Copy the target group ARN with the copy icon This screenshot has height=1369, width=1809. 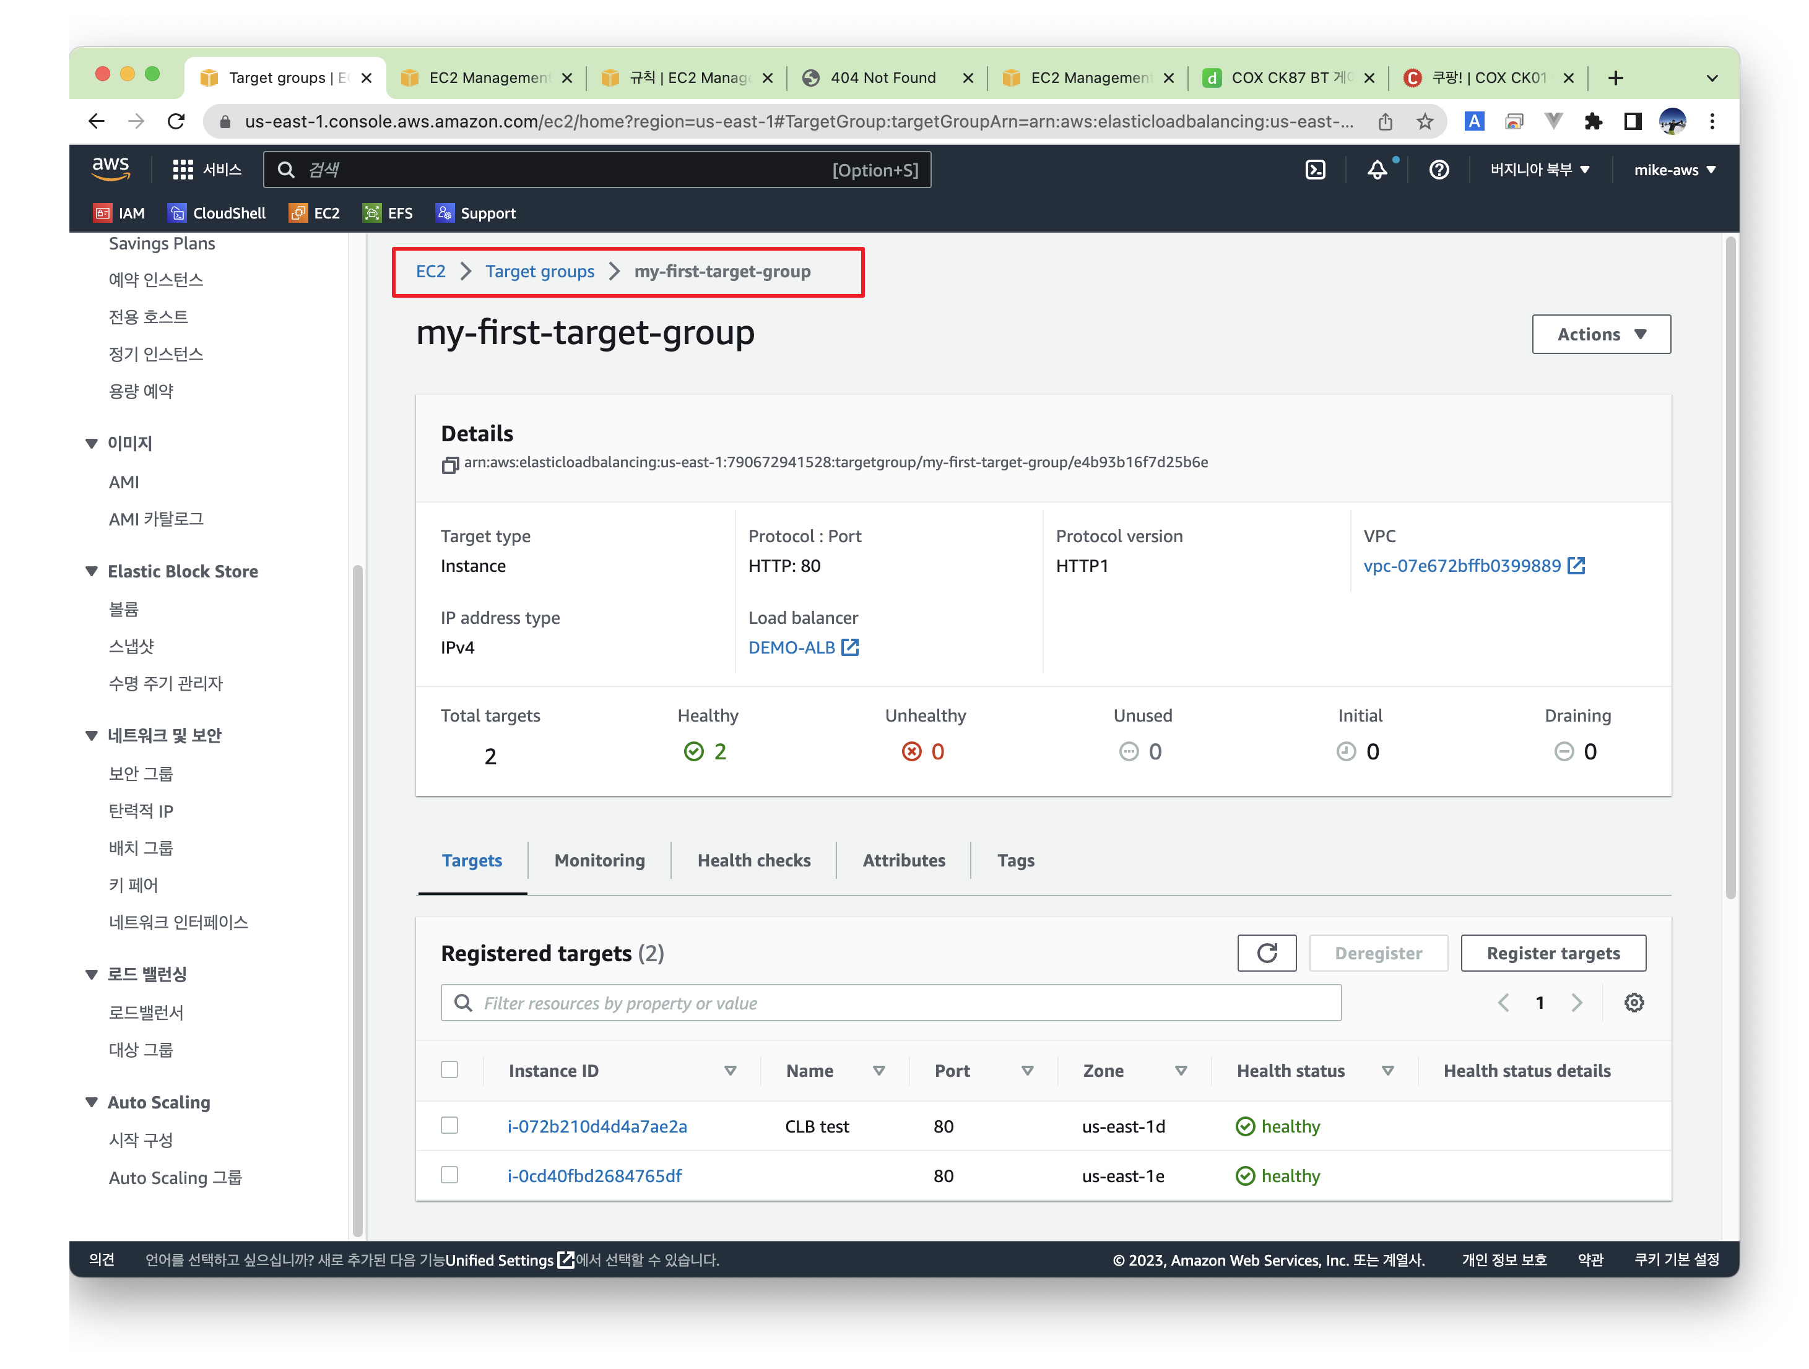pos(450,464)
